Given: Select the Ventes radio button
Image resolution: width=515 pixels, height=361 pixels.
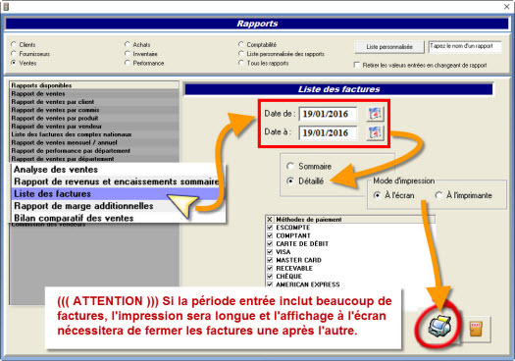Looking at the screenshot, I should pyautogui.click(x=14, y=63).
